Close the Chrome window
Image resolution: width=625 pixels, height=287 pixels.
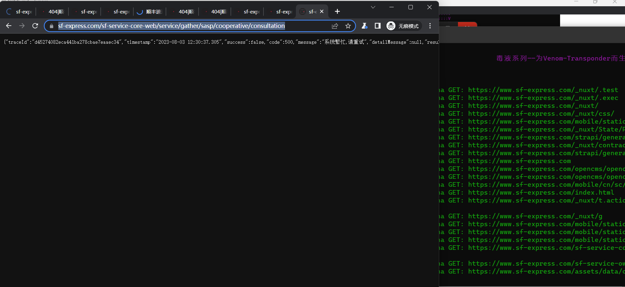429,7
